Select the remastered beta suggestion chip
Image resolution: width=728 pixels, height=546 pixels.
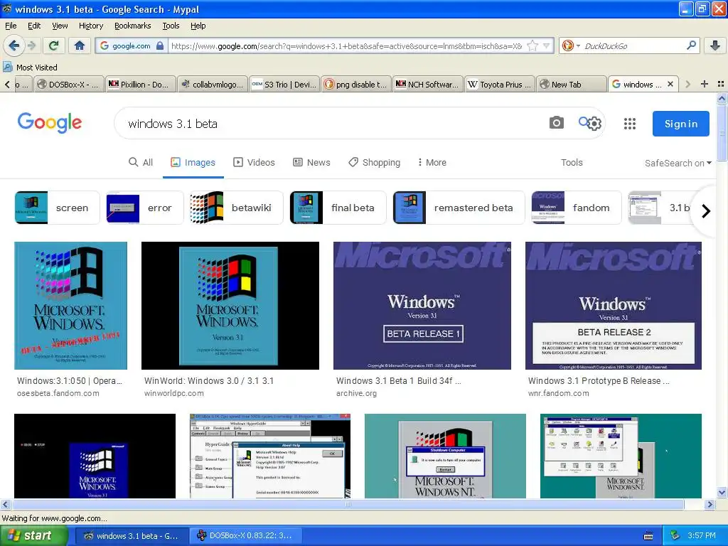pos(459,208)
